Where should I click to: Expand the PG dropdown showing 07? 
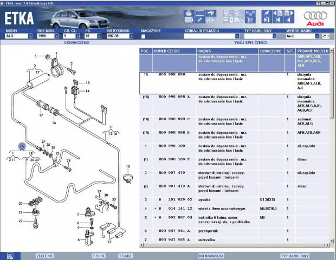(x=99, y=36)
